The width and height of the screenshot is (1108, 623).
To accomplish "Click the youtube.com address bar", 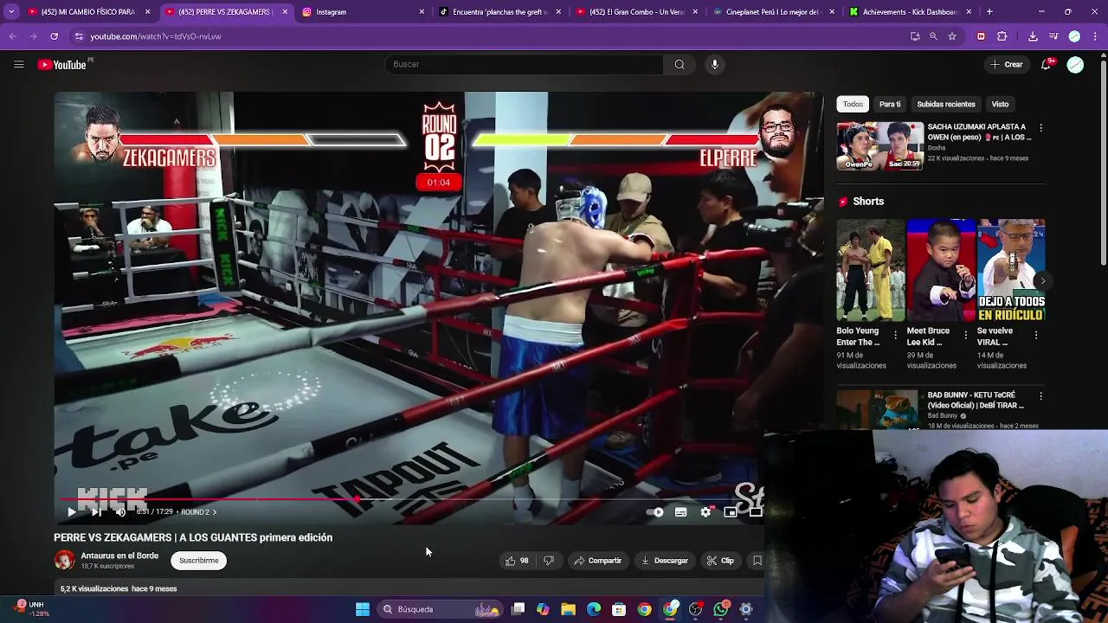I will pos(485,36).
